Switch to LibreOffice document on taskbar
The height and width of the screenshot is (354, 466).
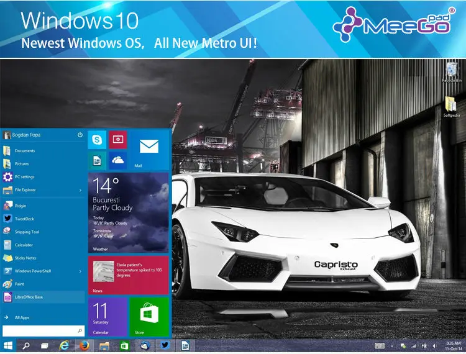[185, 346]
